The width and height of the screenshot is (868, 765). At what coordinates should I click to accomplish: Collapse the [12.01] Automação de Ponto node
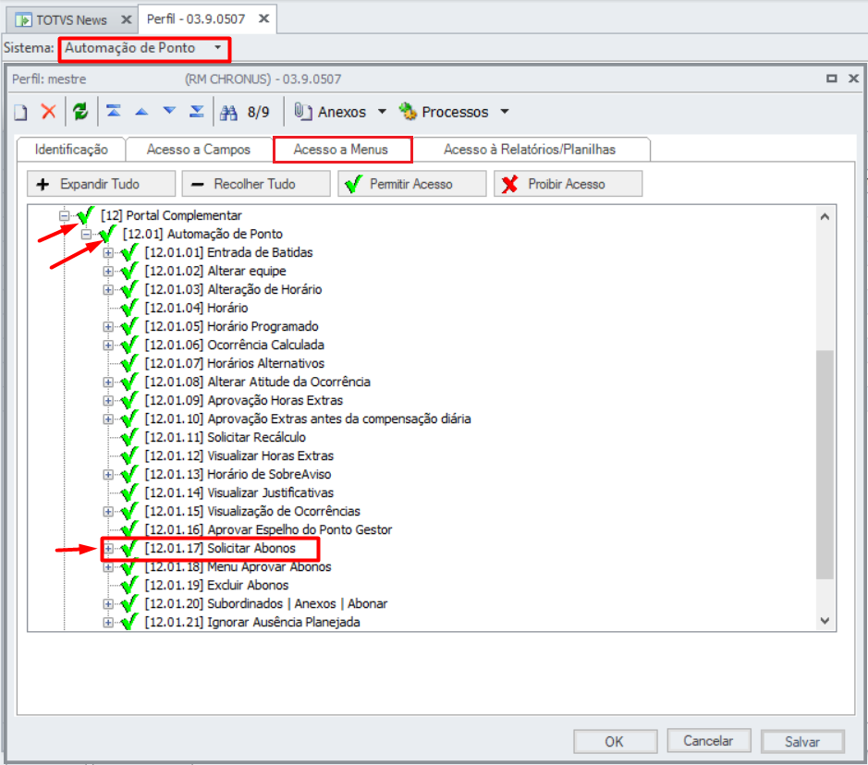[86, 235]
